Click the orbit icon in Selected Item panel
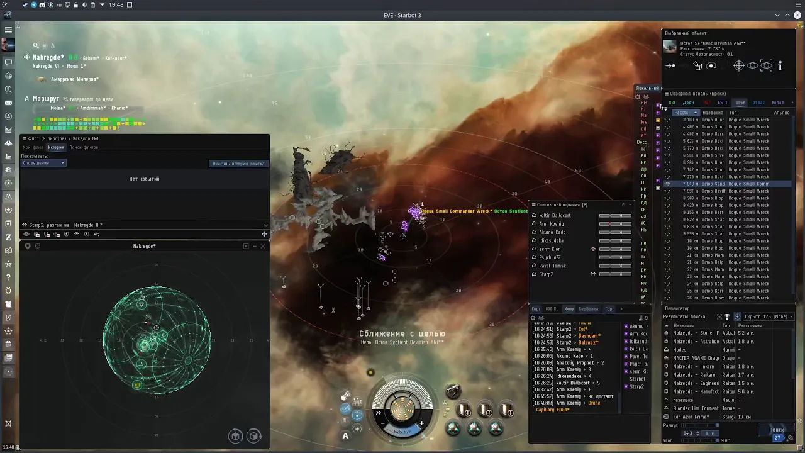 711,65
